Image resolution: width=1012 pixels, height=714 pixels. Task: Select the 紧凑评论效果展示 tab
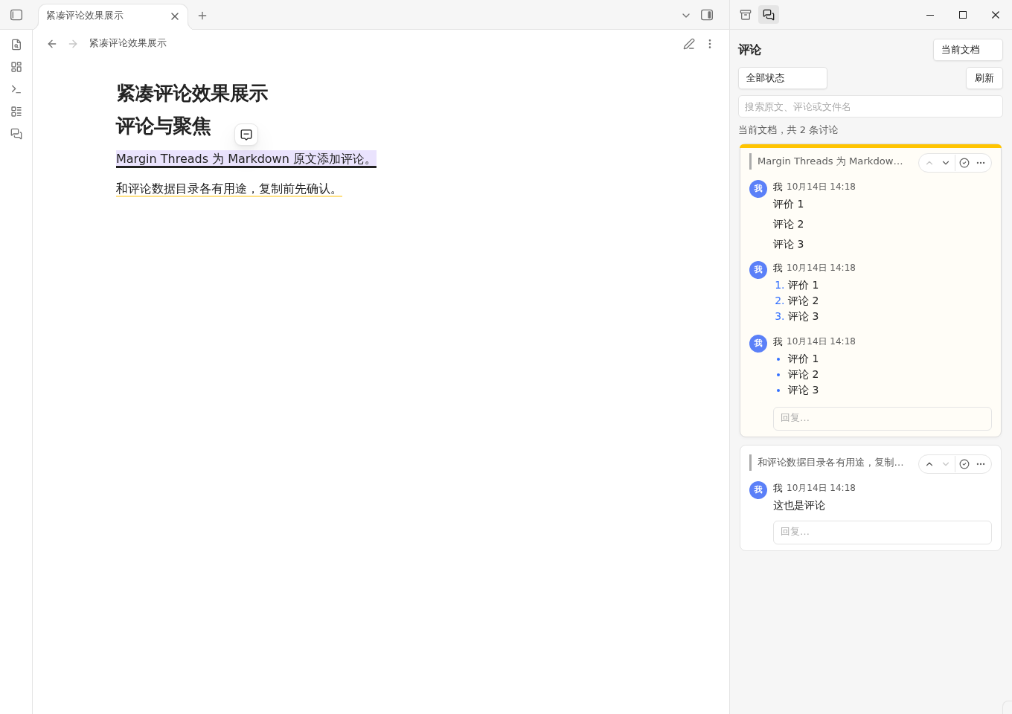pyautogui.click(x=113, y=16)
